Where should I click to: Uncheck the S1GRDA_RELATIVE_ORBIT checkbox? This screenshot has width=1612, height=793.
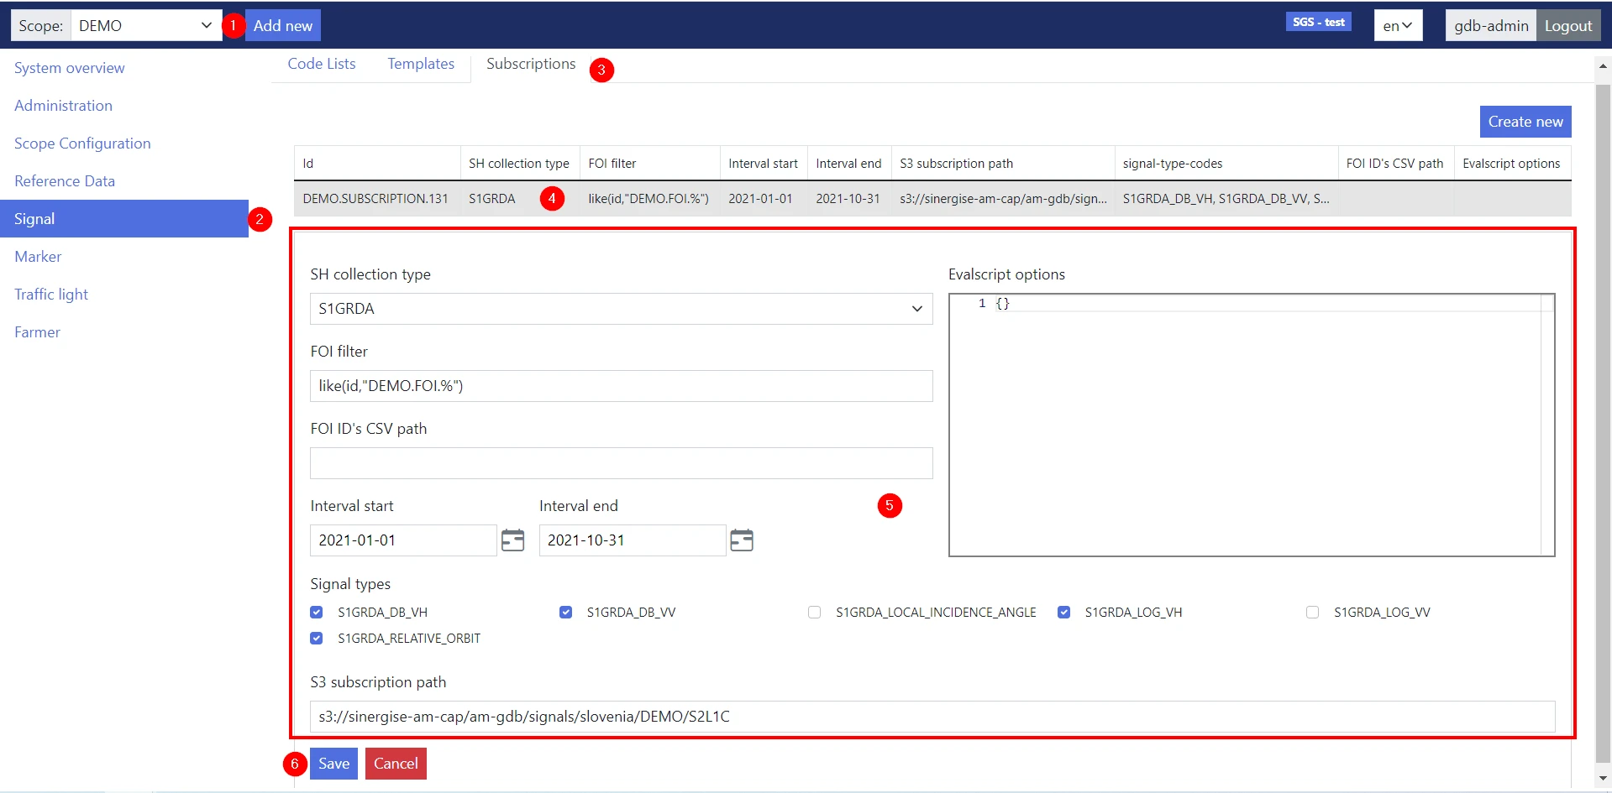pos(317,639)
